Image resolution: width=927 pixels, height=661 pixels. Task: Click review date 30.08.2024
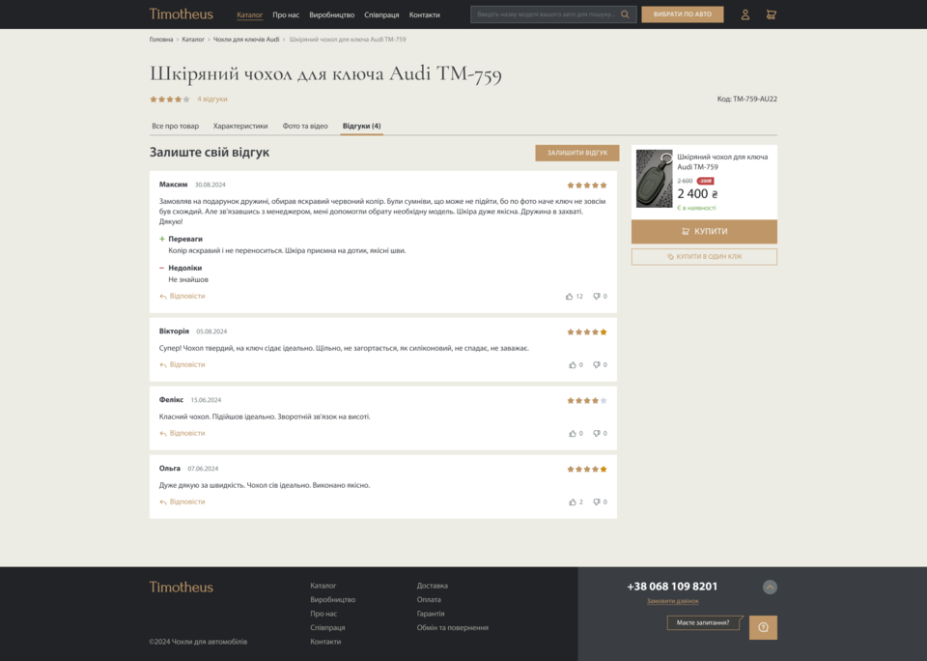[x=210, y=185]
